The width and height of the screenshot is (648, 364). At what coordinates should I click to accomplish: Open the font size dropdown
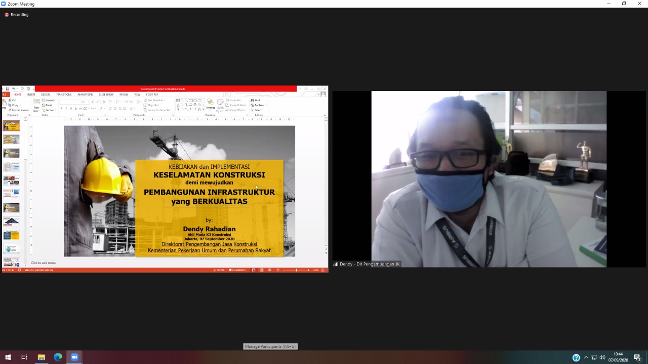click(86, 102)
